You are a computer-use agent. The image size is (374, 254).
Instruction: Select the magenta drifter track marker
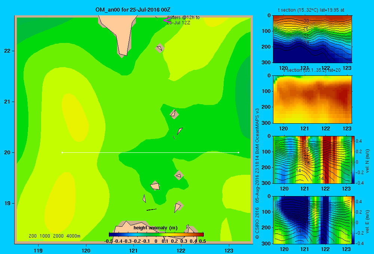click(166, 21)
